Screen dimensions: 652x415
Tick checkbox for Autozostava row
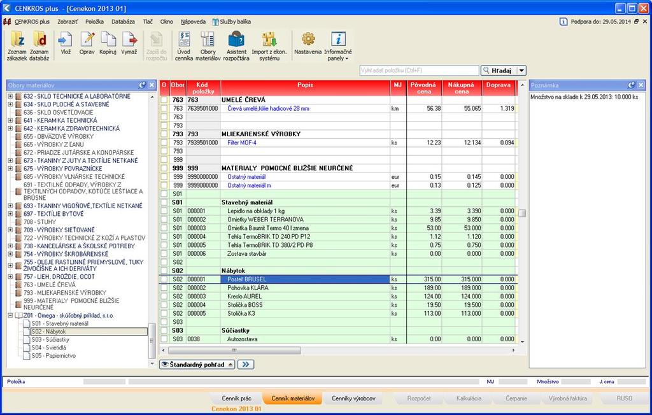pos(164,339)
